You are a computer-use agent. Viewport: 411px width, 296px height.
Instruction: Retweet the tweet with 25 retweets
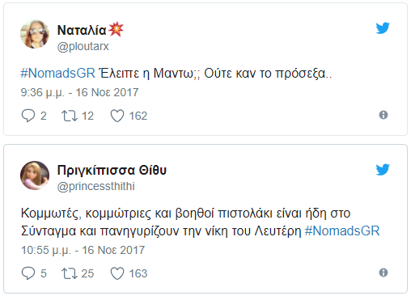click(x=70, y=273)
